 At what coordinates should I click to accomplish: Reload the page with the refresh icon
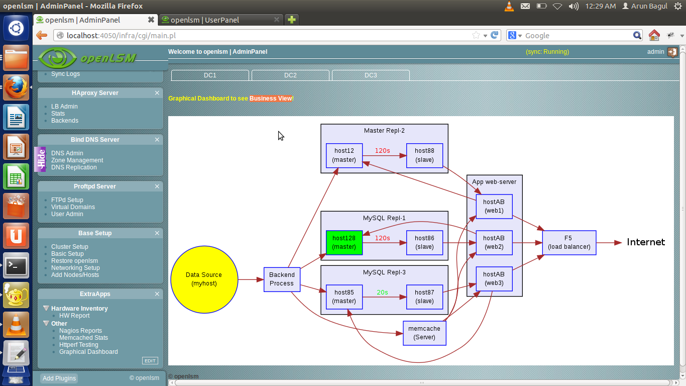495,35
